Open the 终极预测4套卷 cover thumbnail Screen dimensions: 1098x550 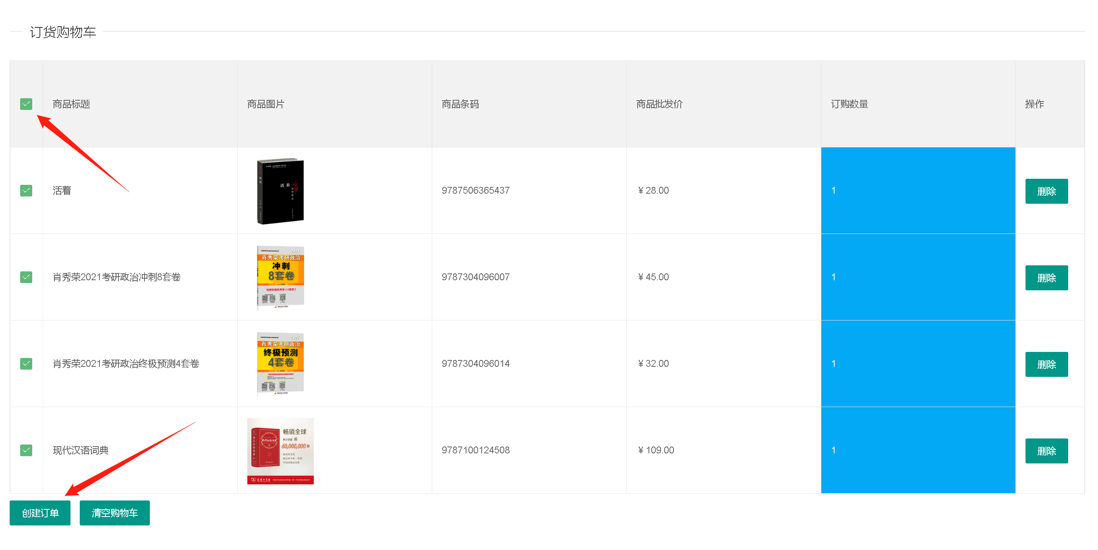pos(280,364)
